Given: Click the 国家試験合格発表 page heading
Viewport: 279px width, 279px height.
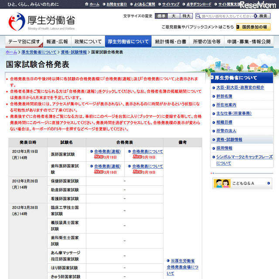Looking at the screenshot, I should coord(37,64).
